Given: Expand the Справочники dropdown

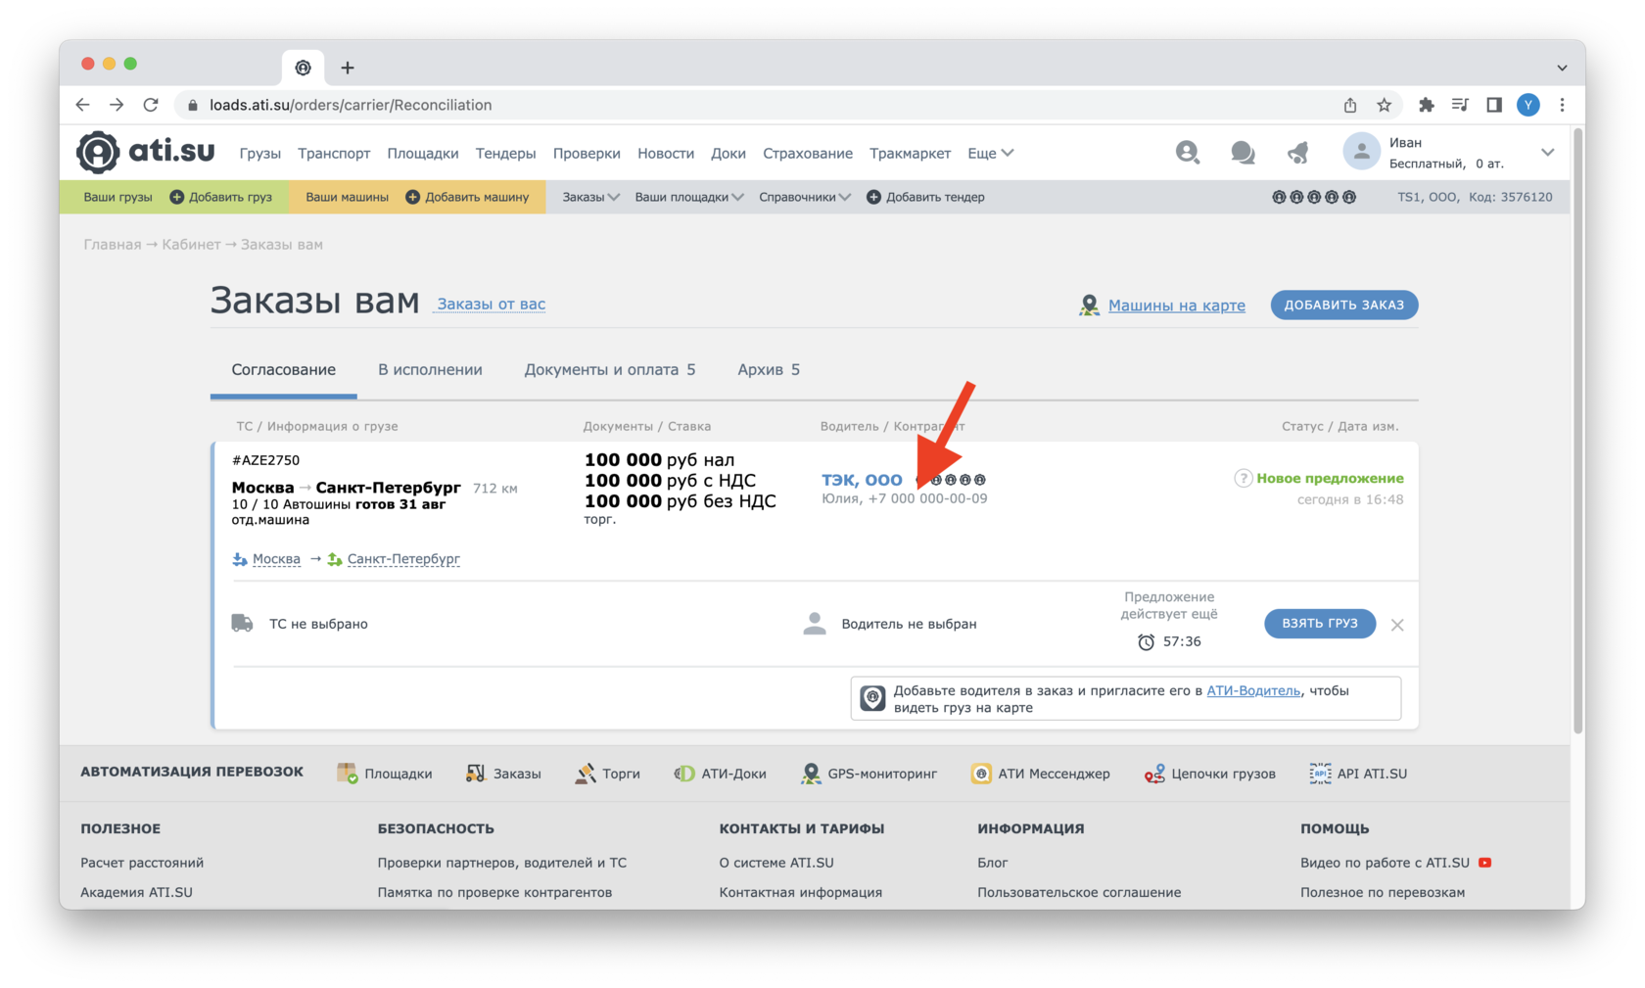Looking at the screenshot, I should pyautogui.click(x=805, y=197).
